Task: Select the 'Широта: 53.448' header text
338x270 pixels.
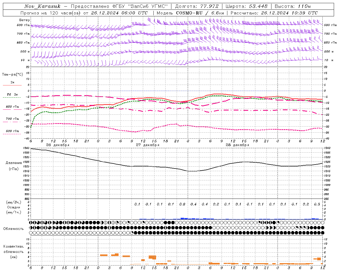Action: point(247,6)
